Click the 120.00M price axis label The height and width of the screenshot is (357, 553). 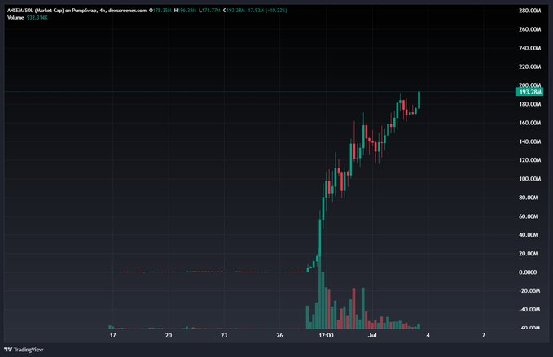point(529,160)
